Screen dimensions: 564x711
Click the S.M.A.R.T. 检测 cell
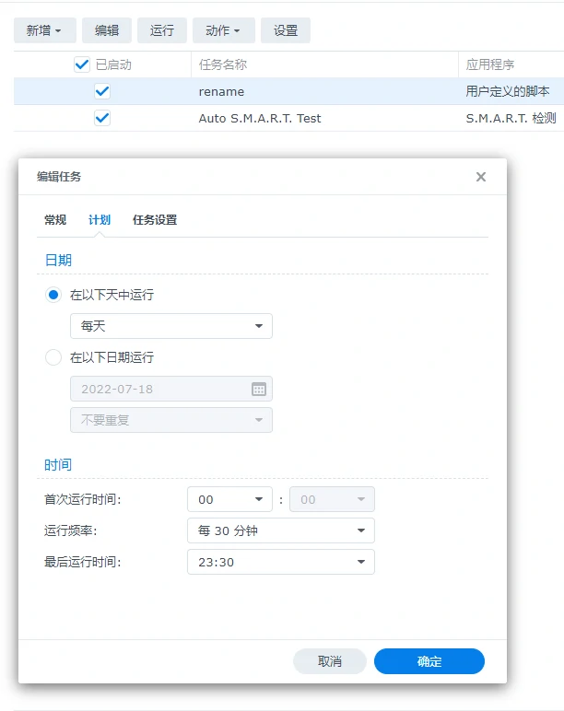coord(511,119)
